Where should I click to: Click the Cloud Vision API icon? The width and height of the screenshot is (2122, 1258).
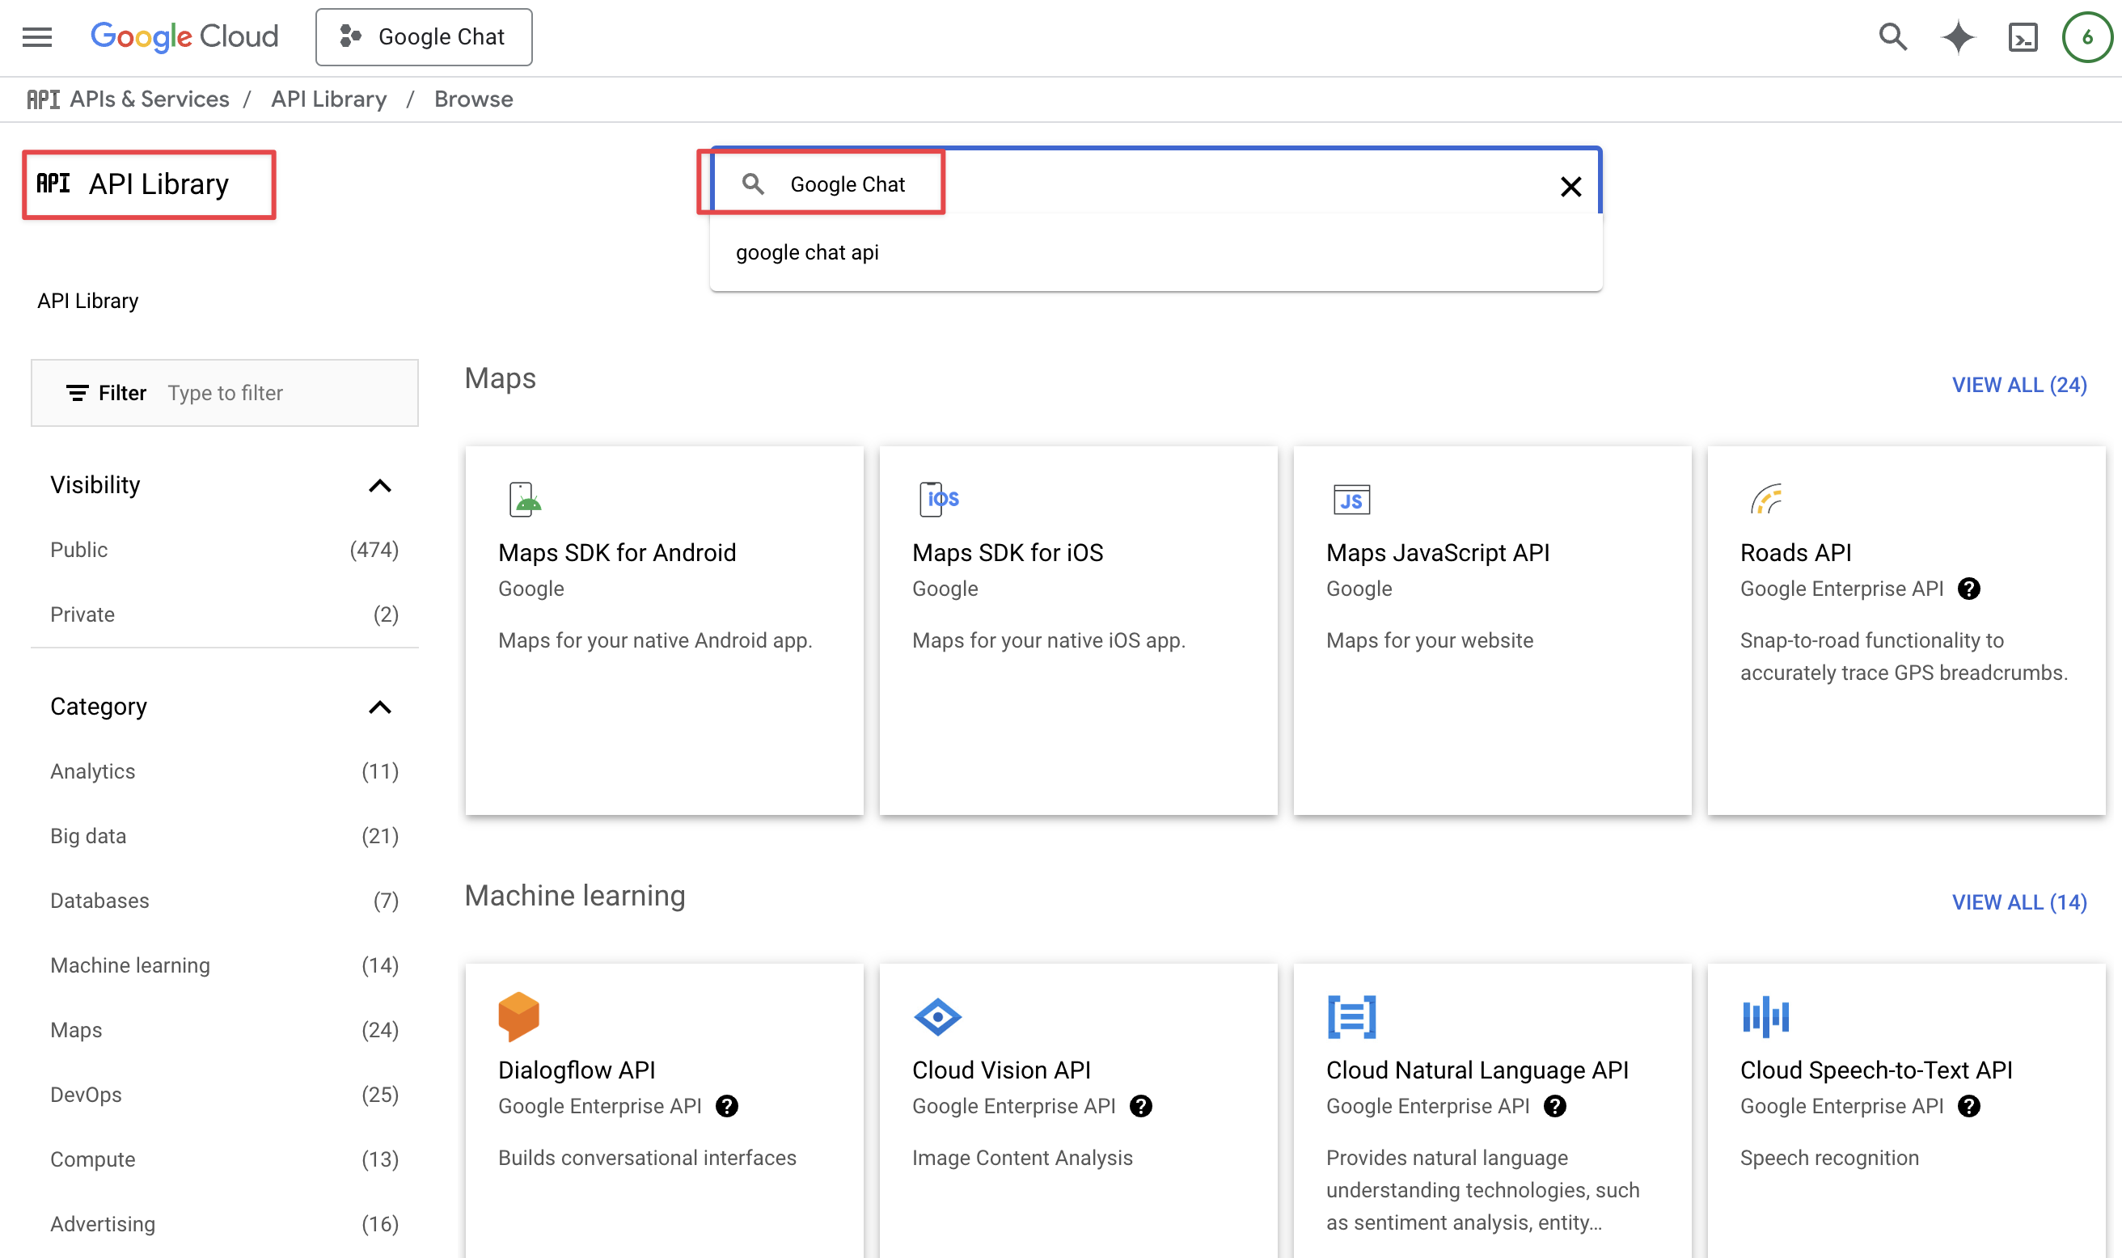(936, 1016)
